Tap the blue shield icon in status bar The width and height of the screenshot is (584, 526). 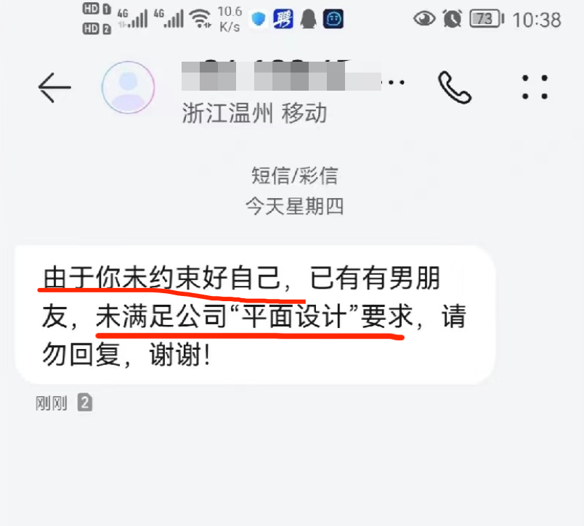(259, 19)
